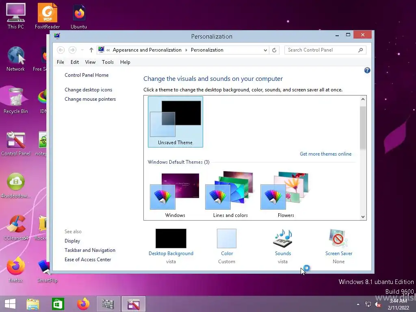Click Change desktop icons link
Image resolution: width=416 pixels, height=312 pixels.
point(88,90)
